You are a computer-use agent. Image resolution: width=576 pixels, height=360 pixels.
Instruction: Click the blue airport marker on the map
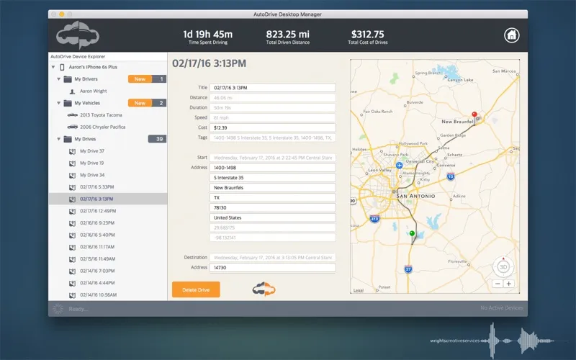(400, 166)
